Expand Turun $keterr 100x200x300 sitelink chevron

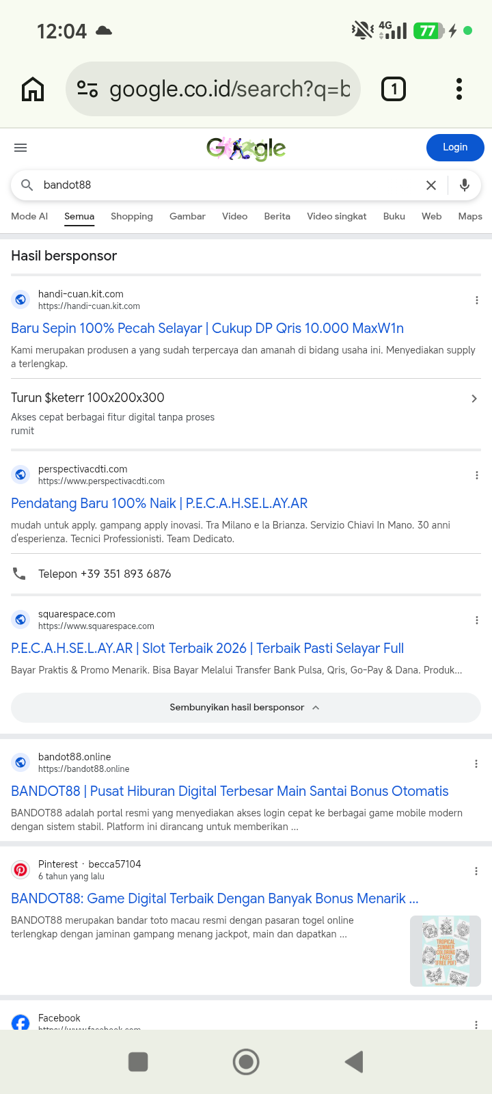tap(474, 399)
